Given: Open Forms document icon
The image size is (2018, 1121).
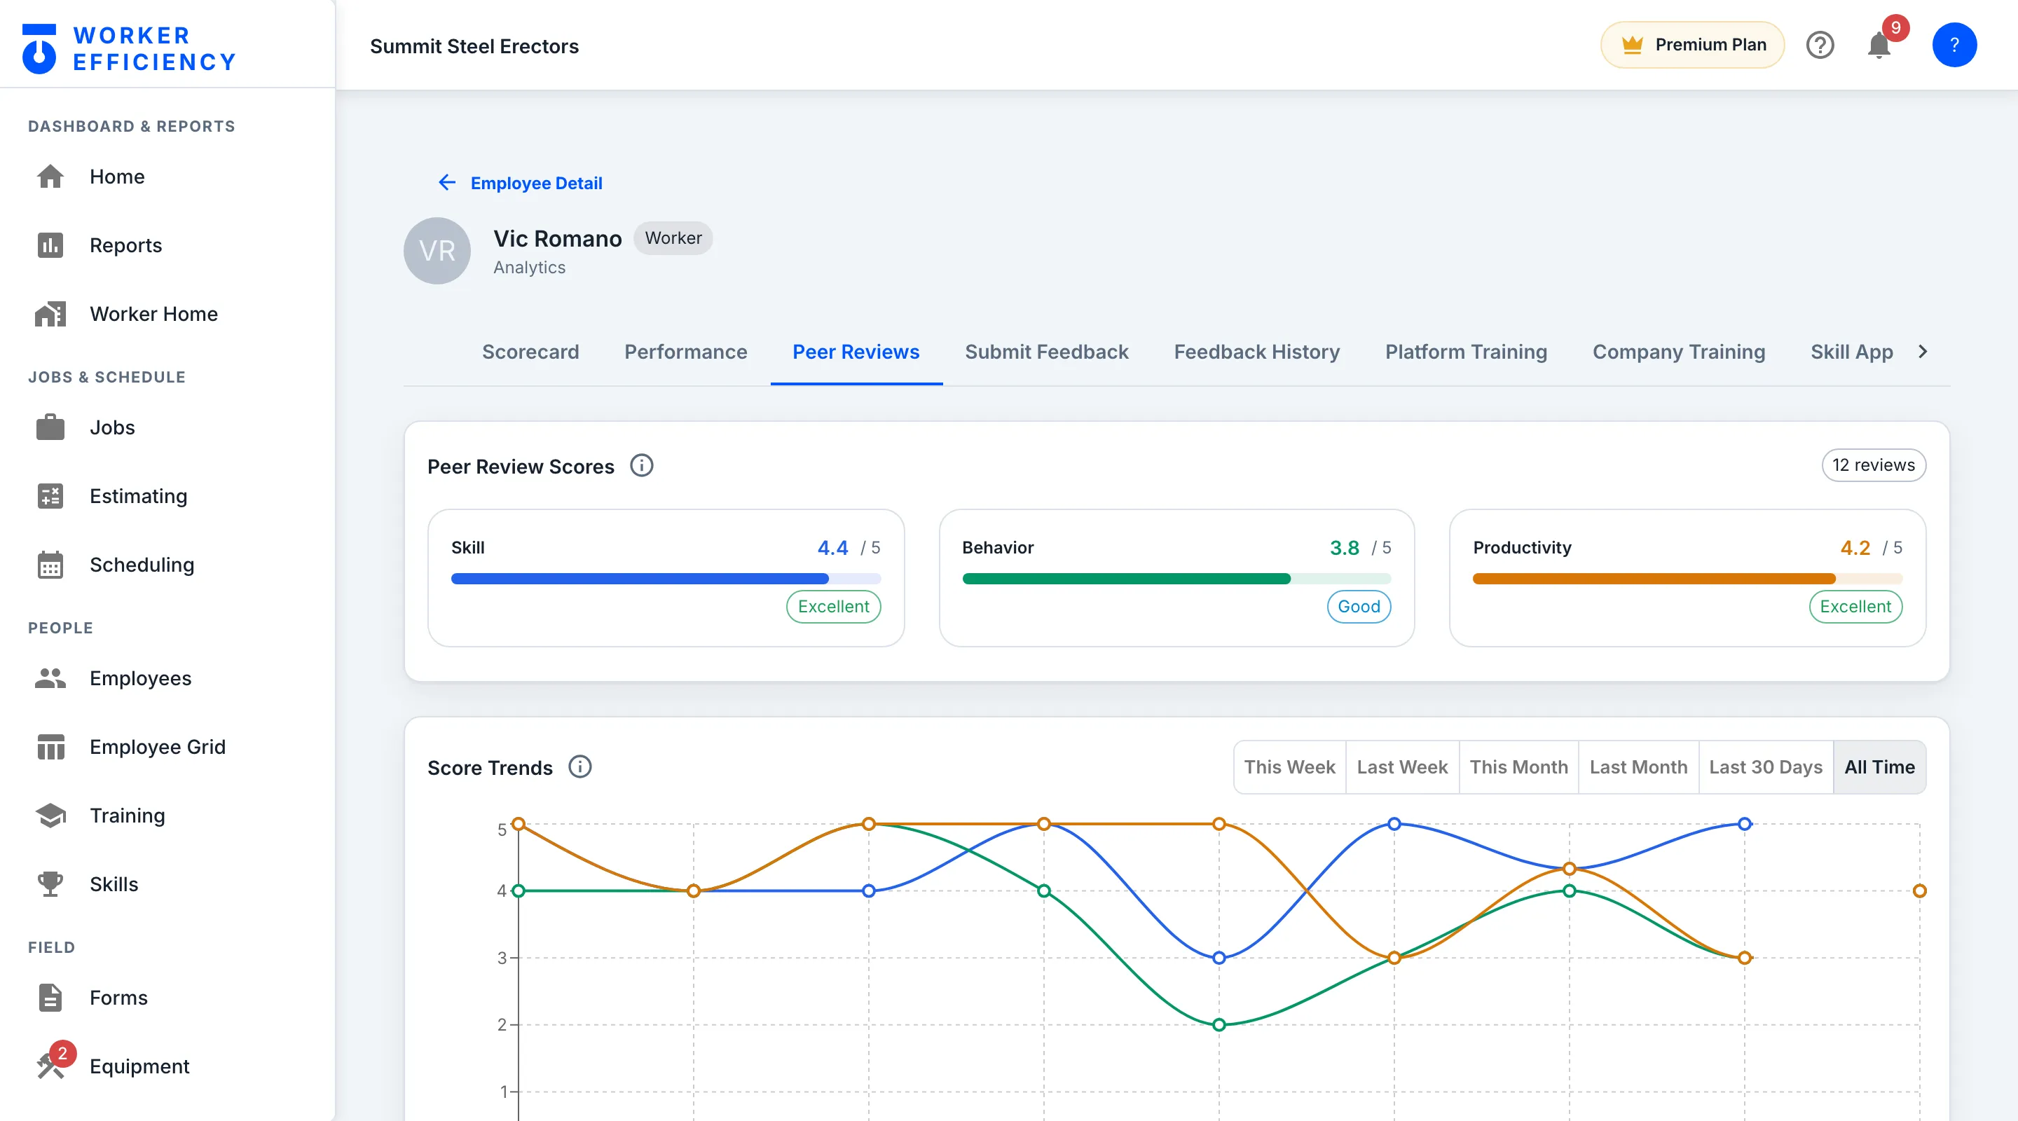Looking at the screenshot, I should 50,998.
